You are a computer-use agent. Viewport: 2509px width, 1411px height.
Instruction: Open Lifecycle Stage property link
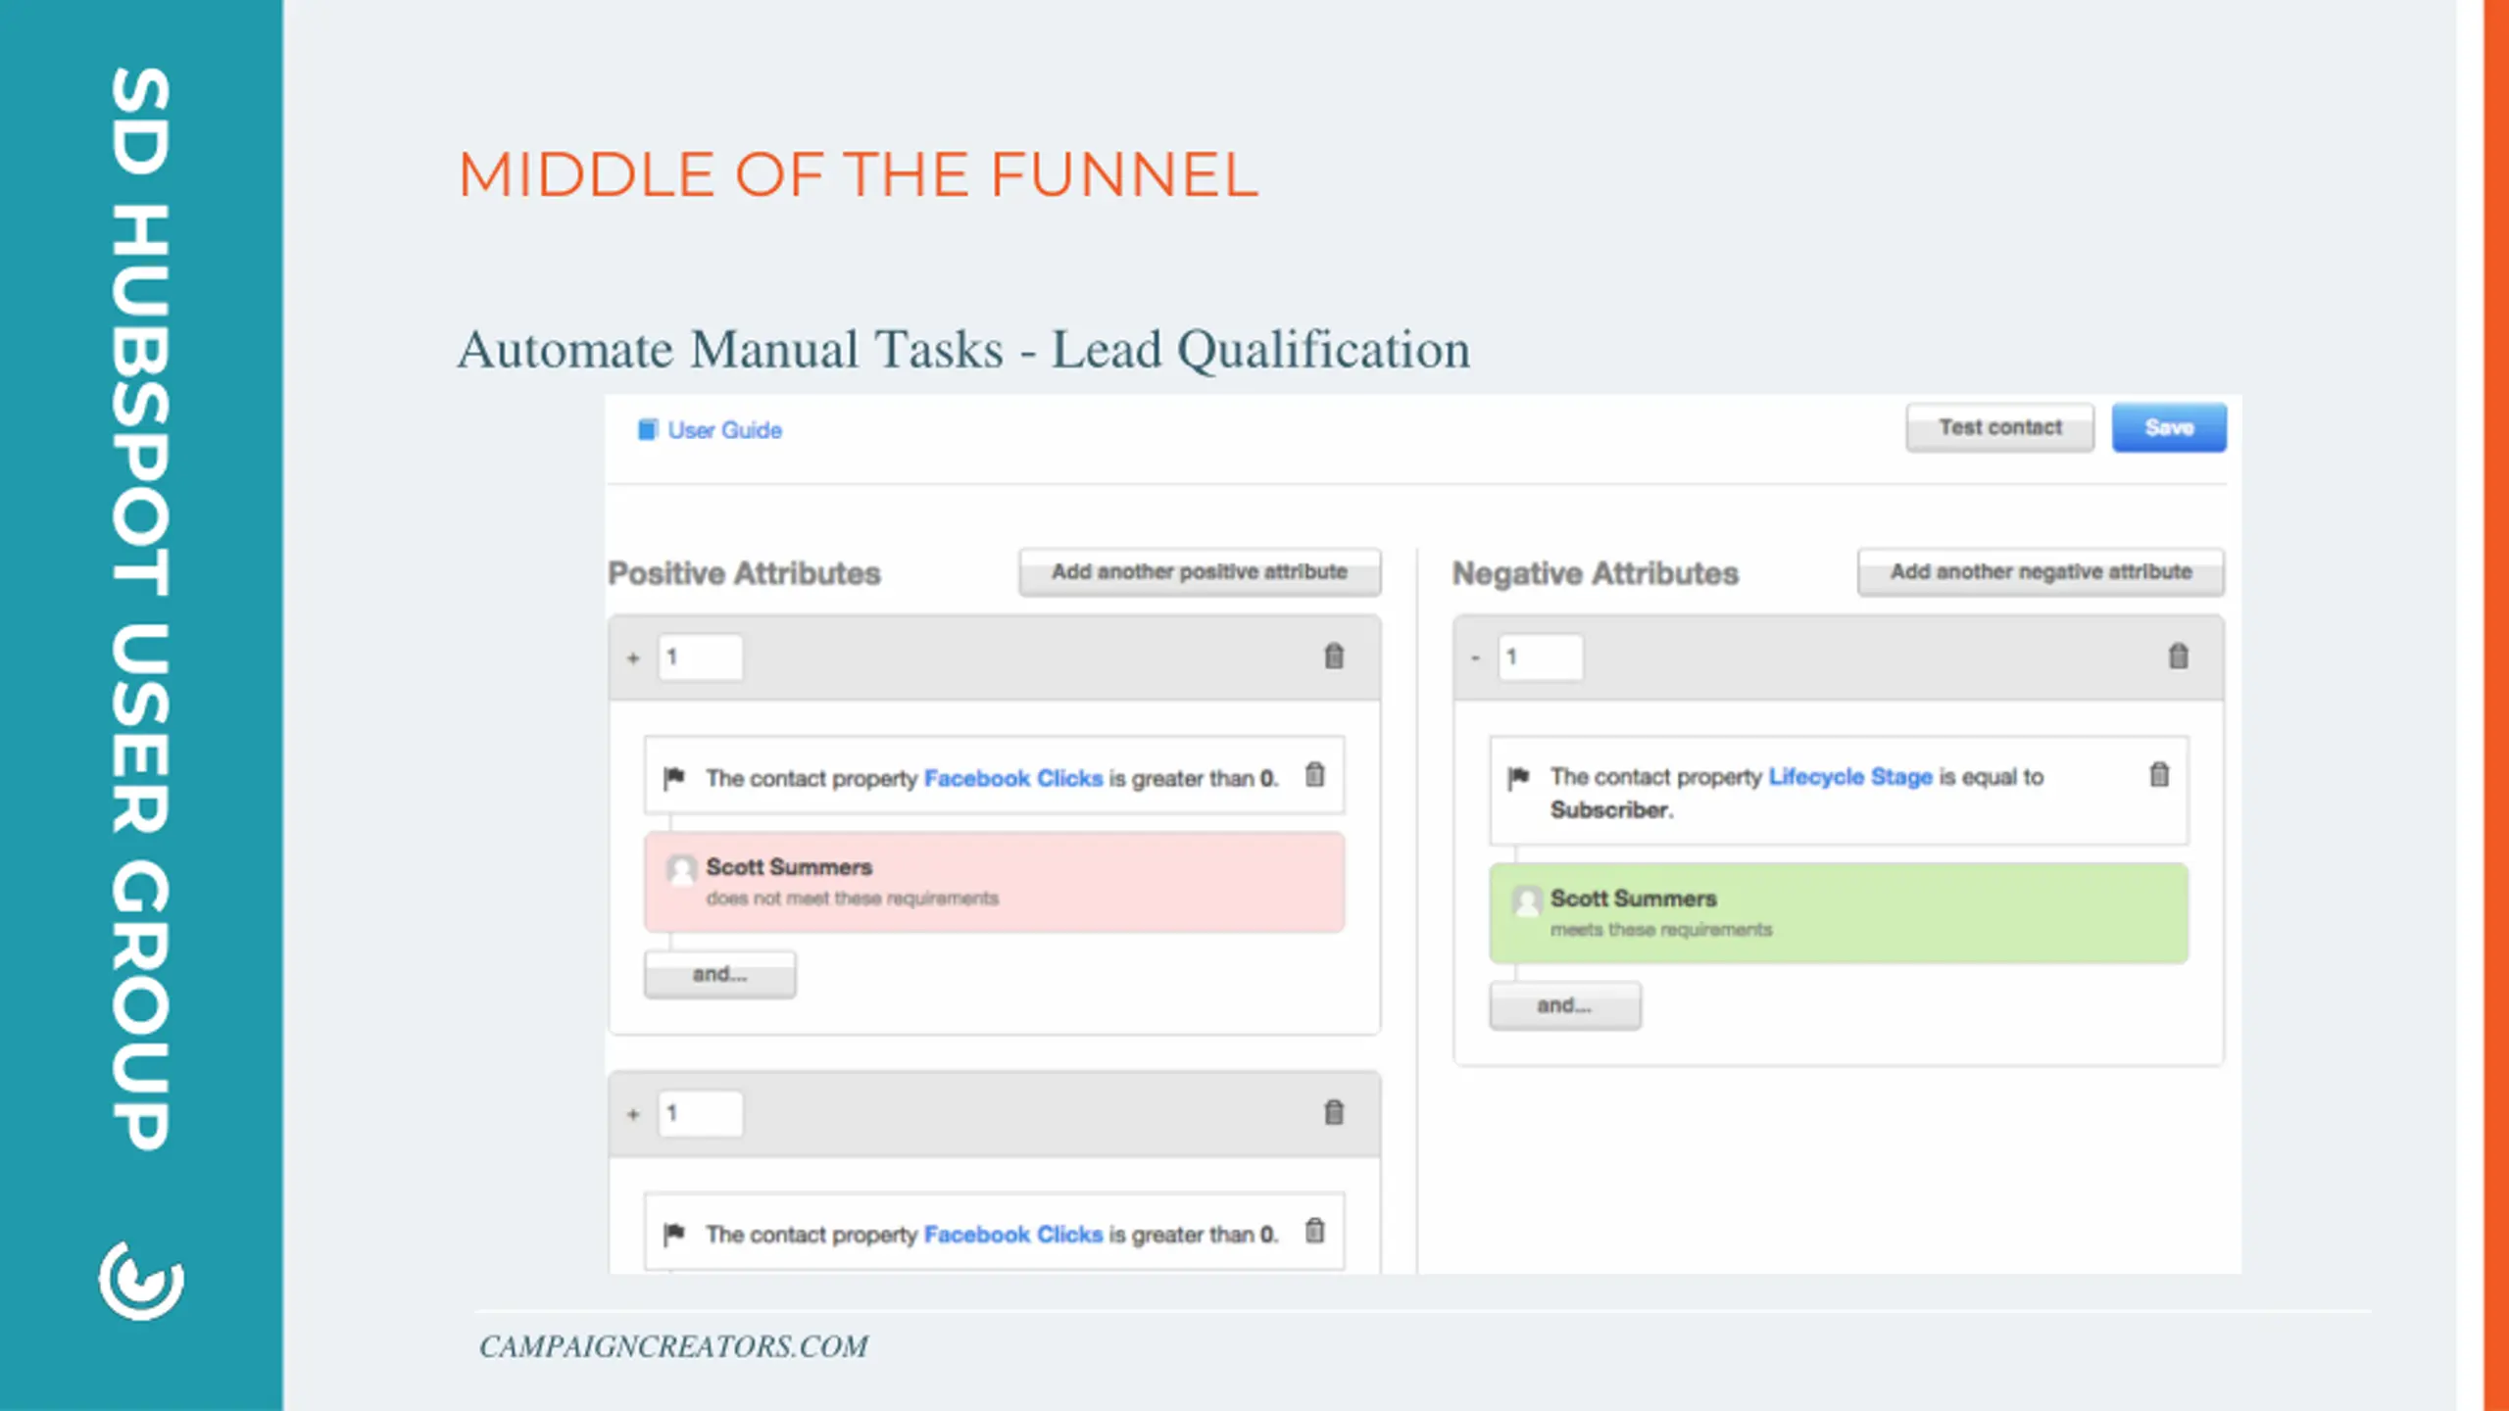point(1849,777)
